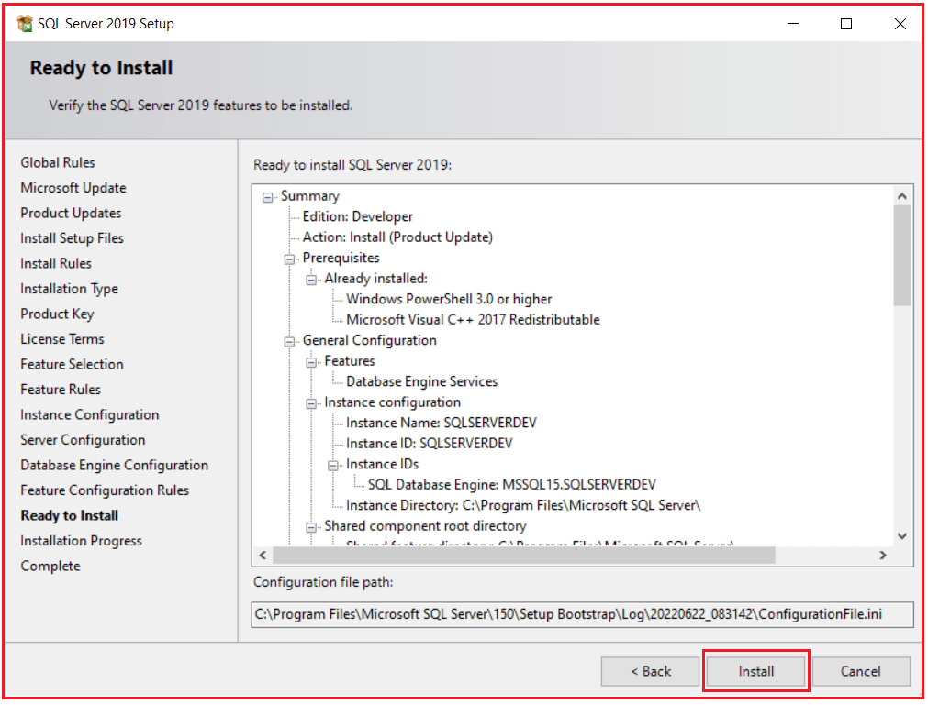
Task: Click the Ready to install SQL Server 2019 label
Action: (x=352, y=165)
